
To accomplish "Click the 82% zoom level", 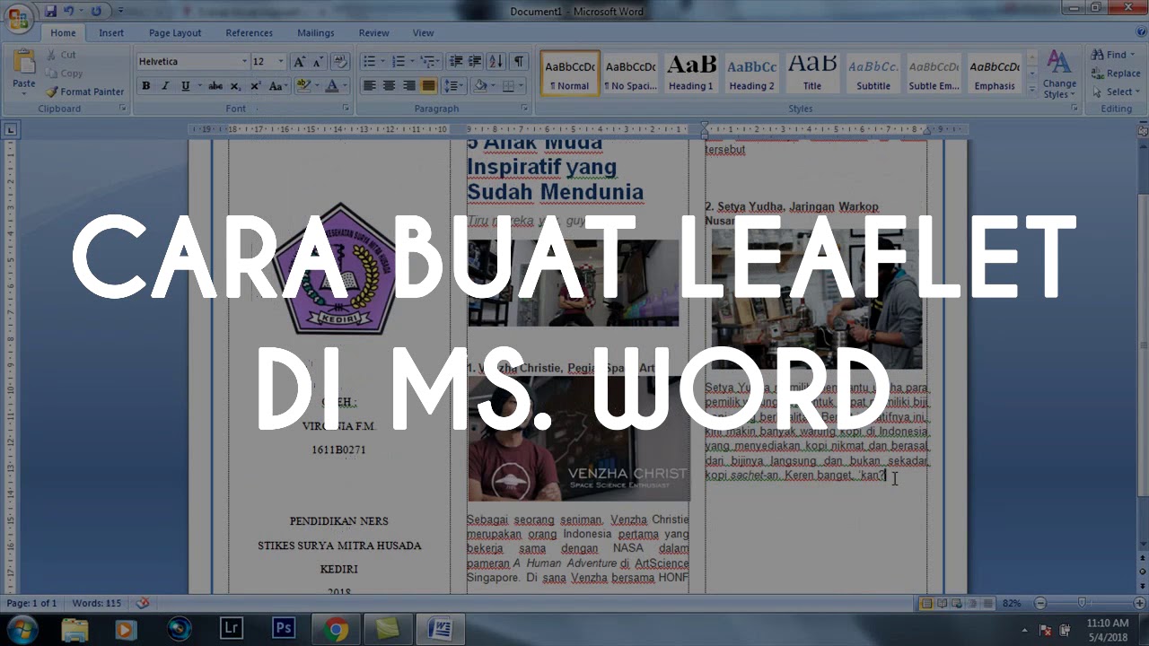I will [x=1012, y=603].
